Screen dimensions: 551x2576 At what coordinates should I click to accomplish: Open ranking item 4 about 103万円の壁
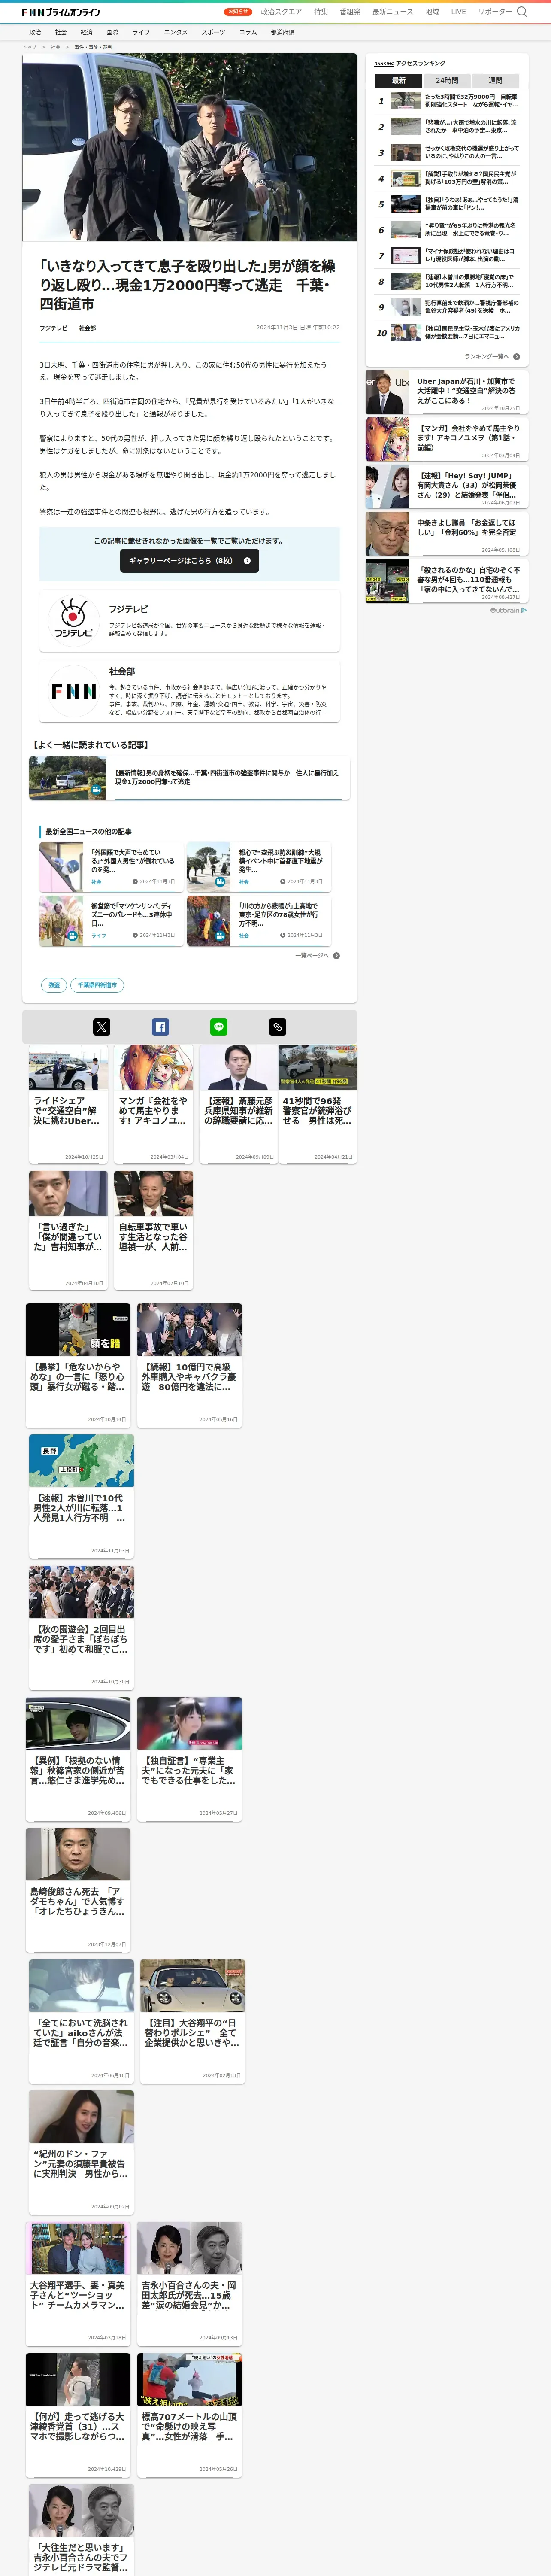click(447, 178)
